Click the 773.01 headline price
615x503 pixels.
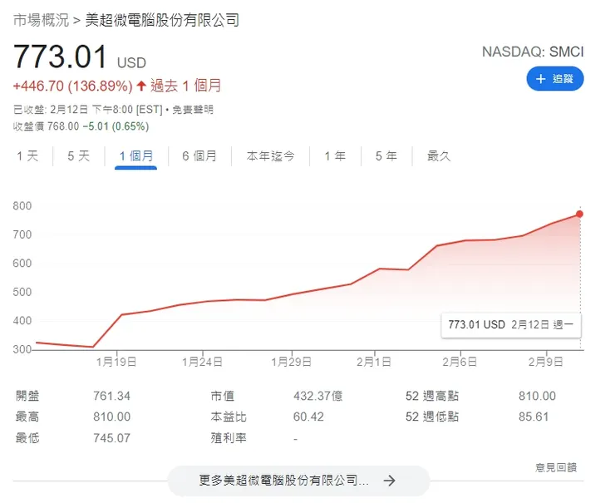60,57
